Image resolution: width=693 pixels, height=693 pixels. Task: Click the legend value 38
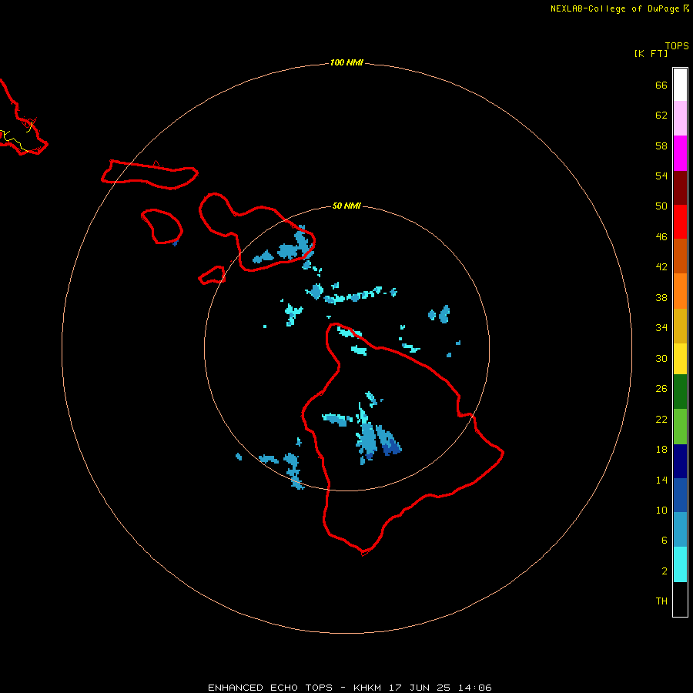pyautogui.click(x=661, y=297)
